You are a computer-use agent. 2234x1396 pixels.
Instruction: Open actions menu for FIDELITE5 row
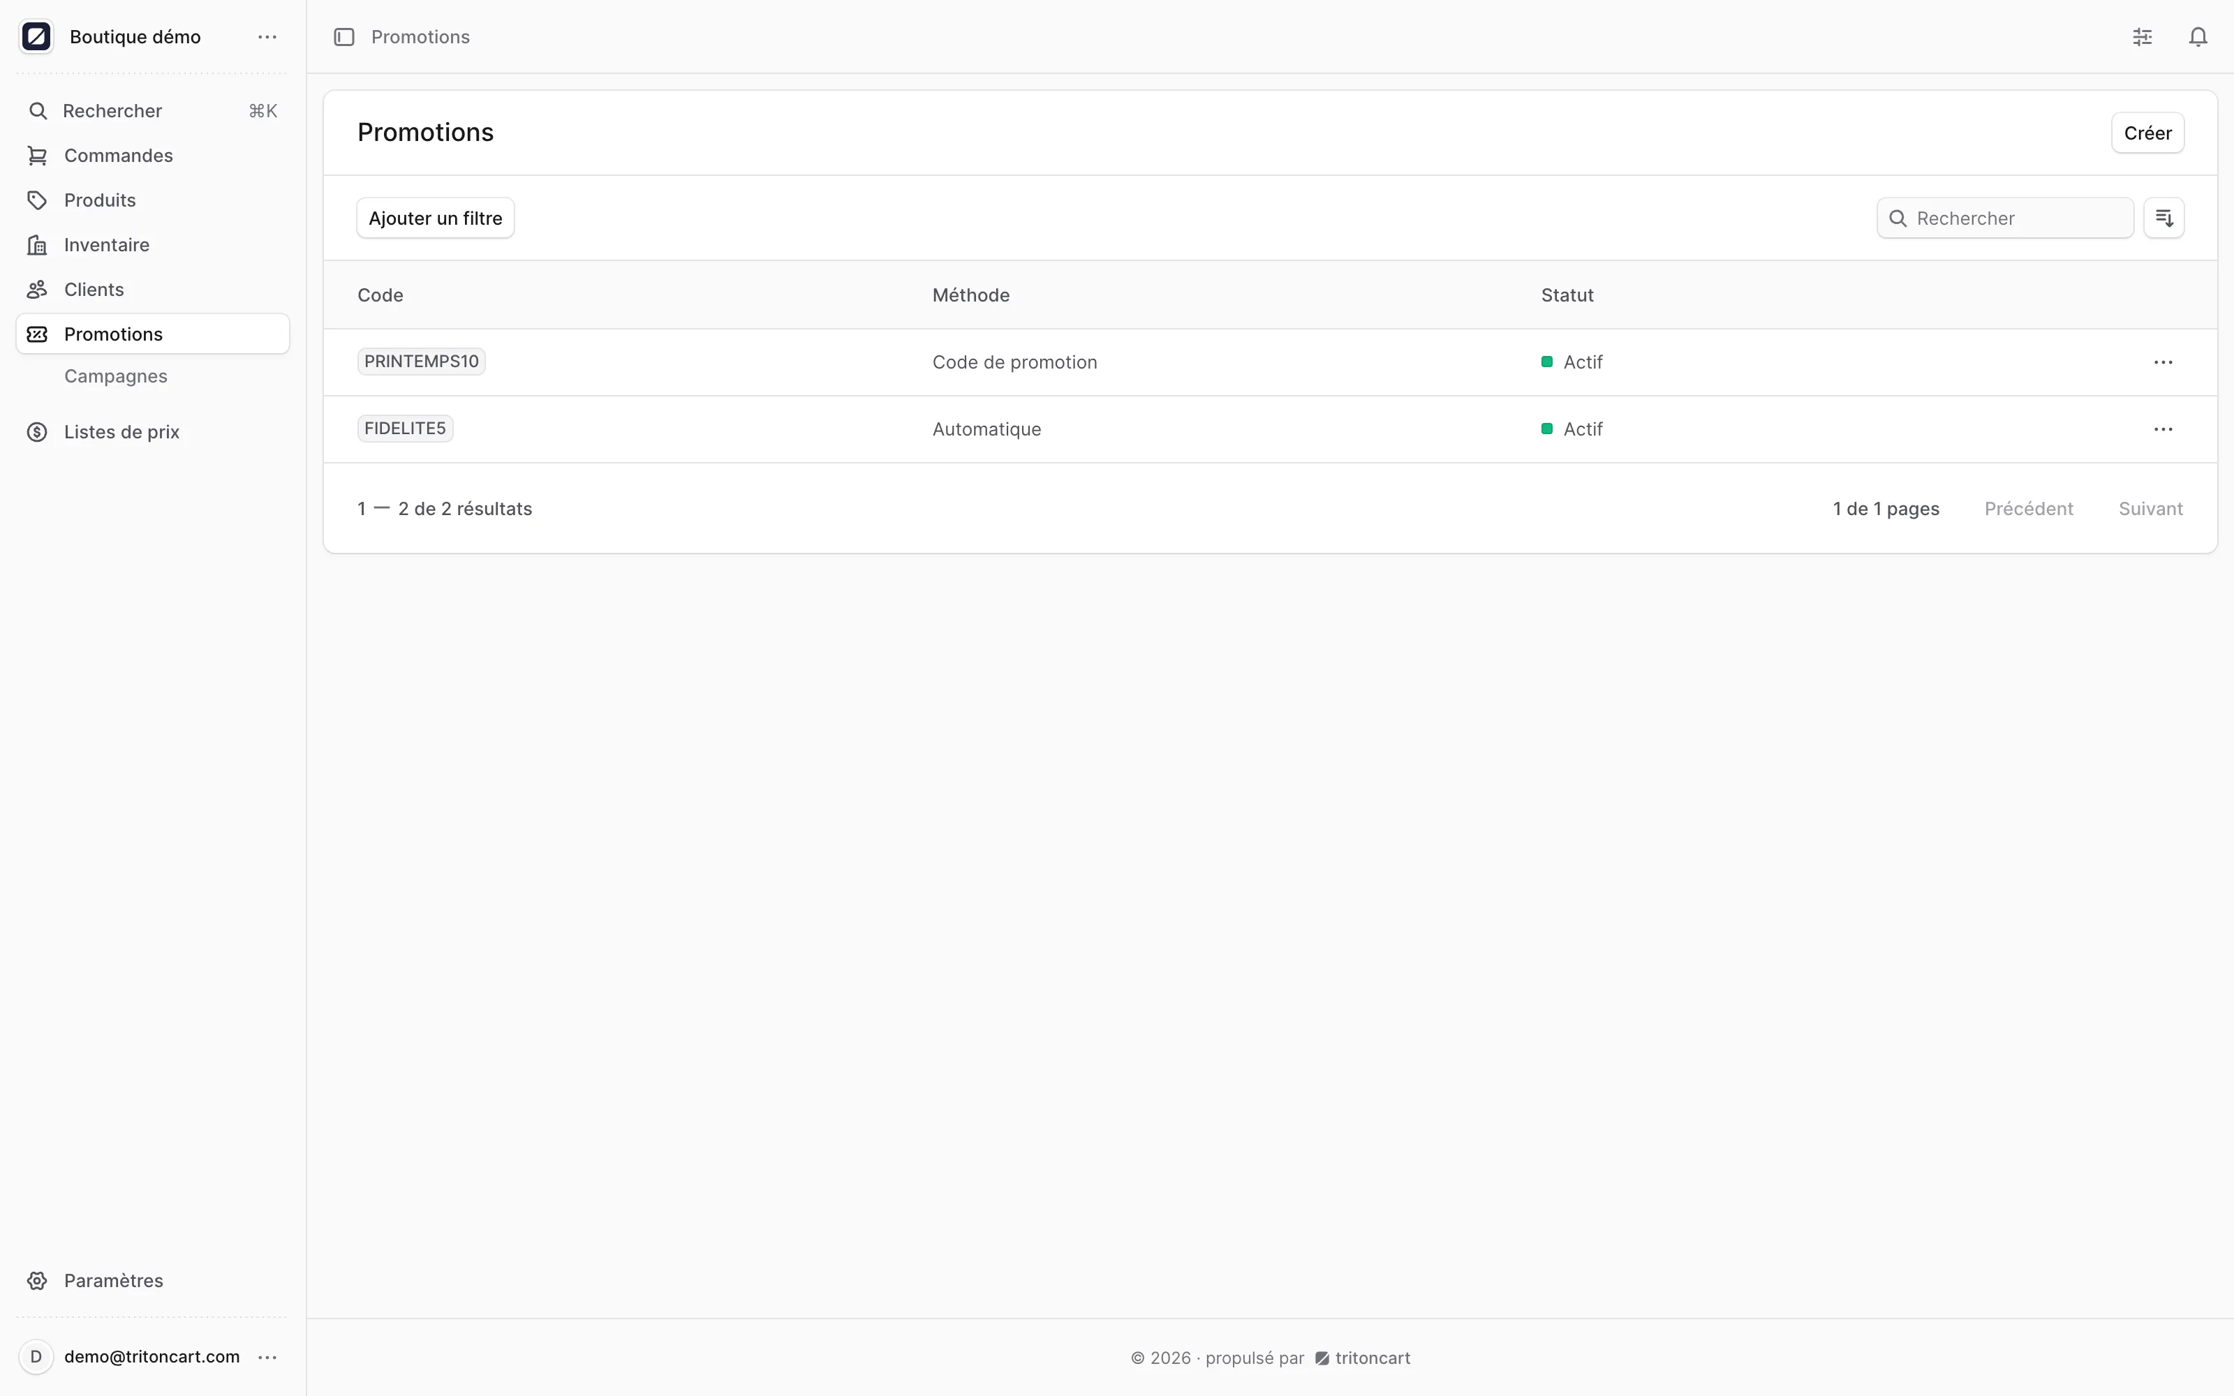[2163, 429]
